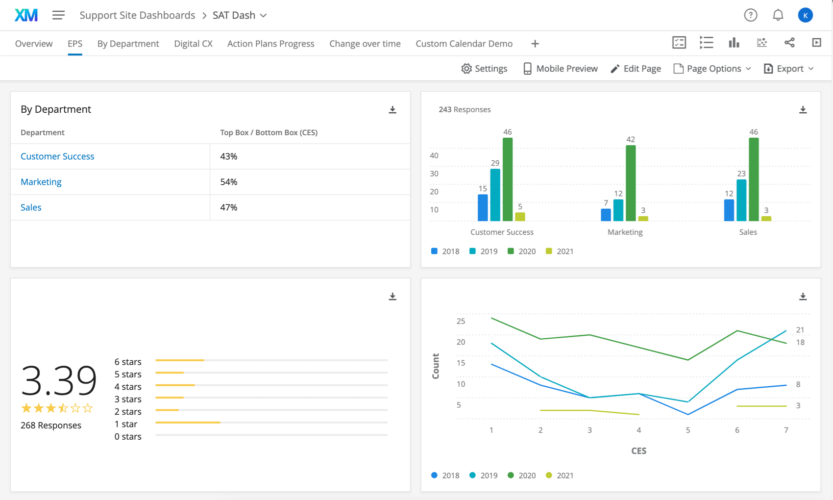
Task: Expand the Export dropdown
Action: [789, 68]
